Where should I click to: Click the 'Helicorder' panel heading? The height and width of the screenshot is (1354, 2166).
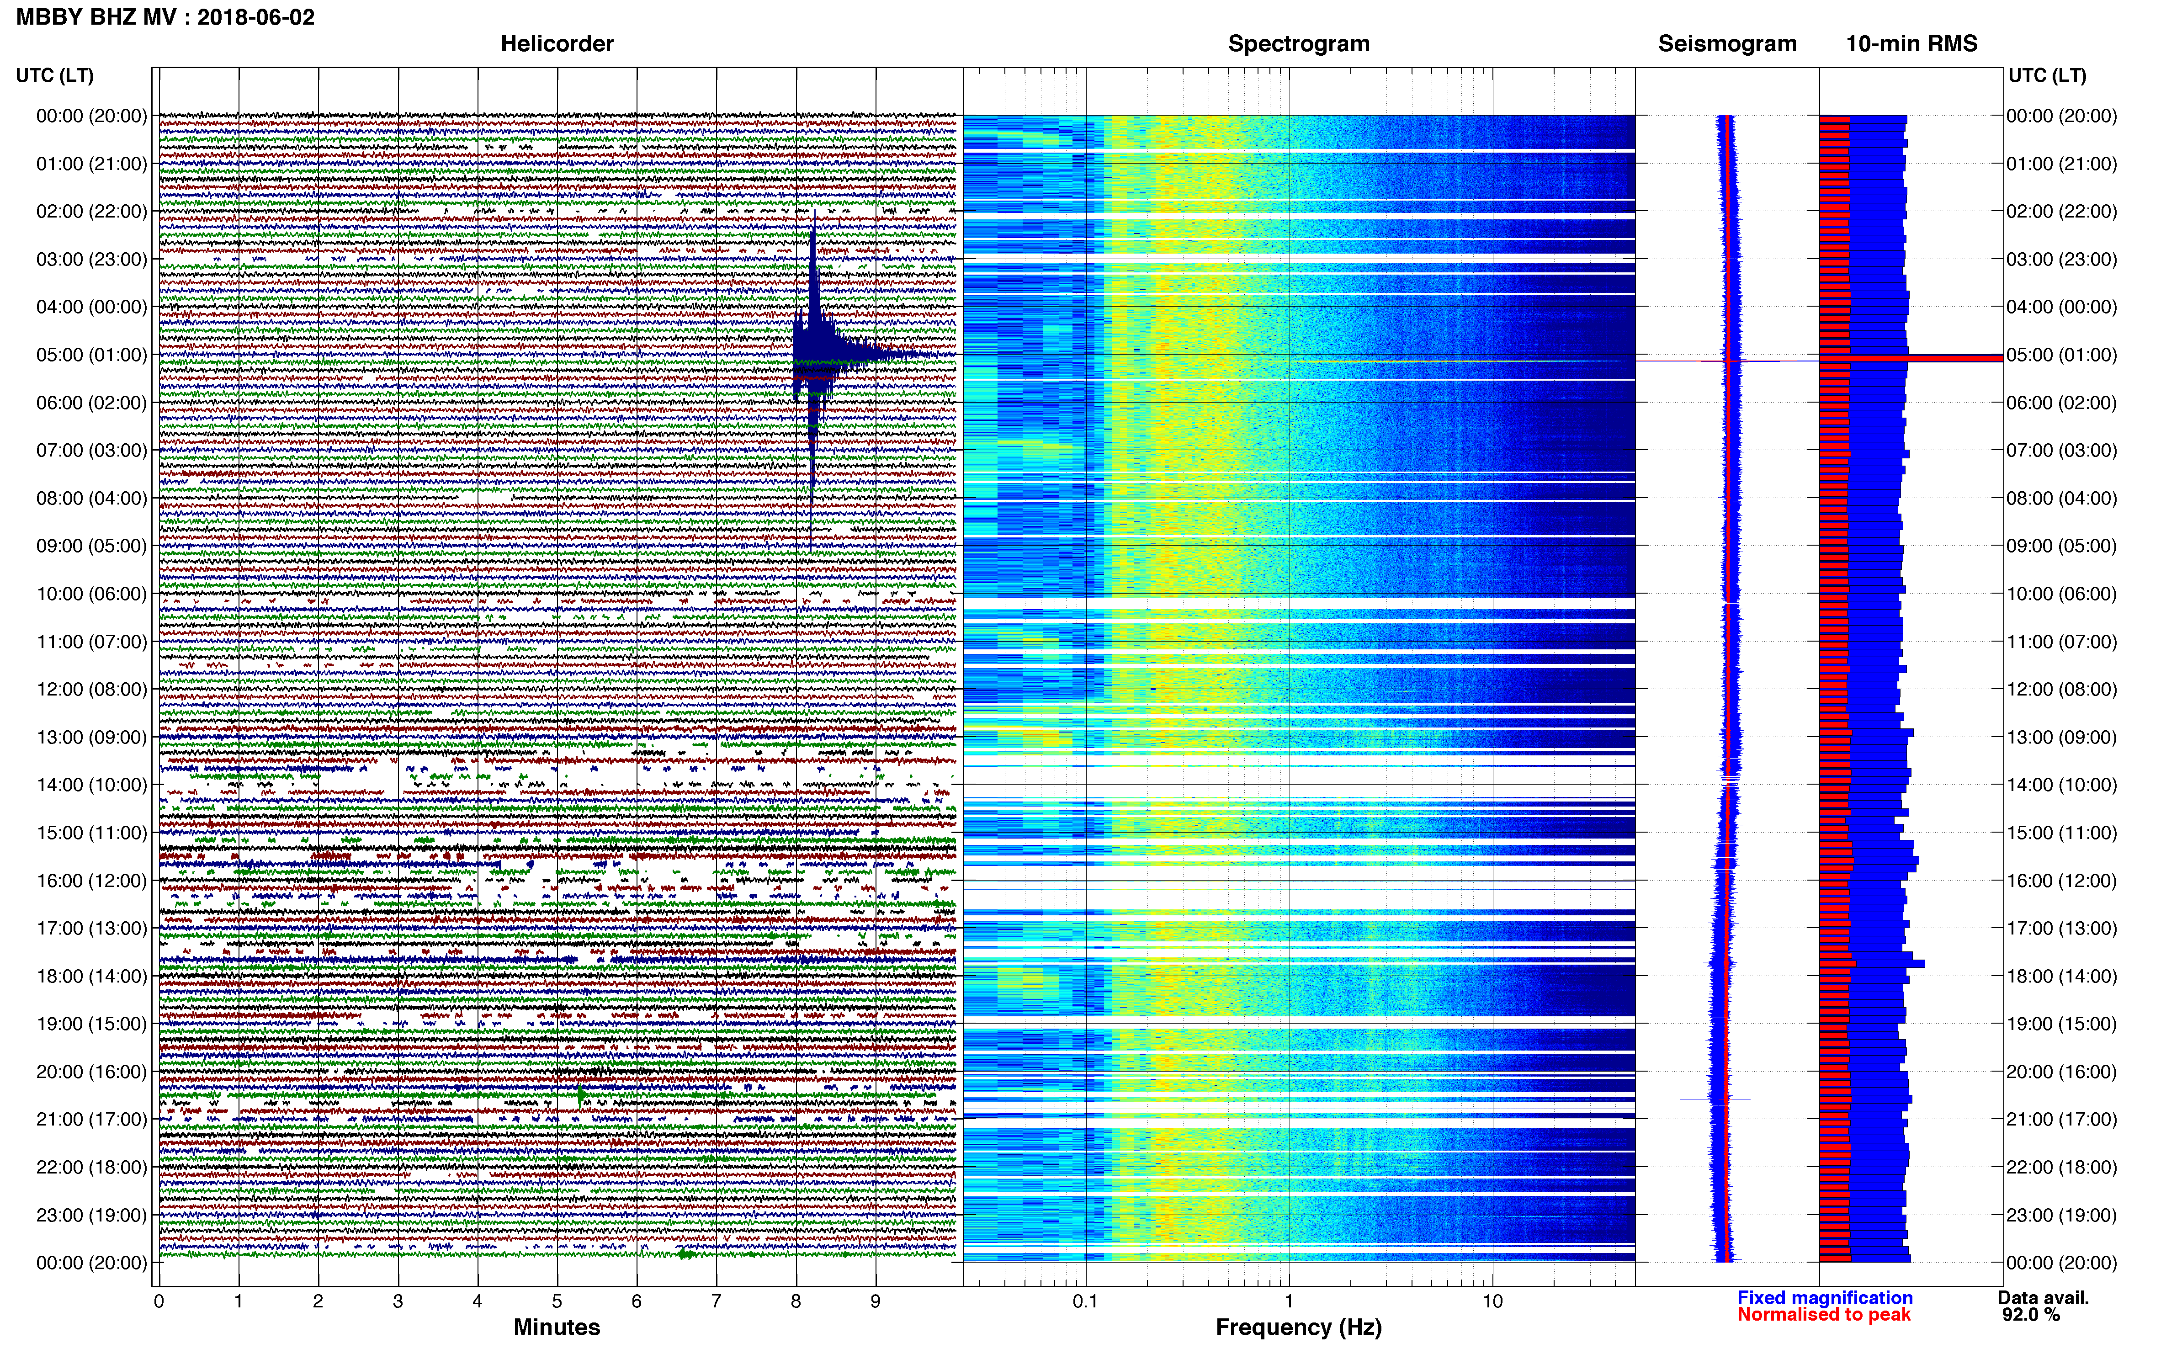click(x=557, y=44)
